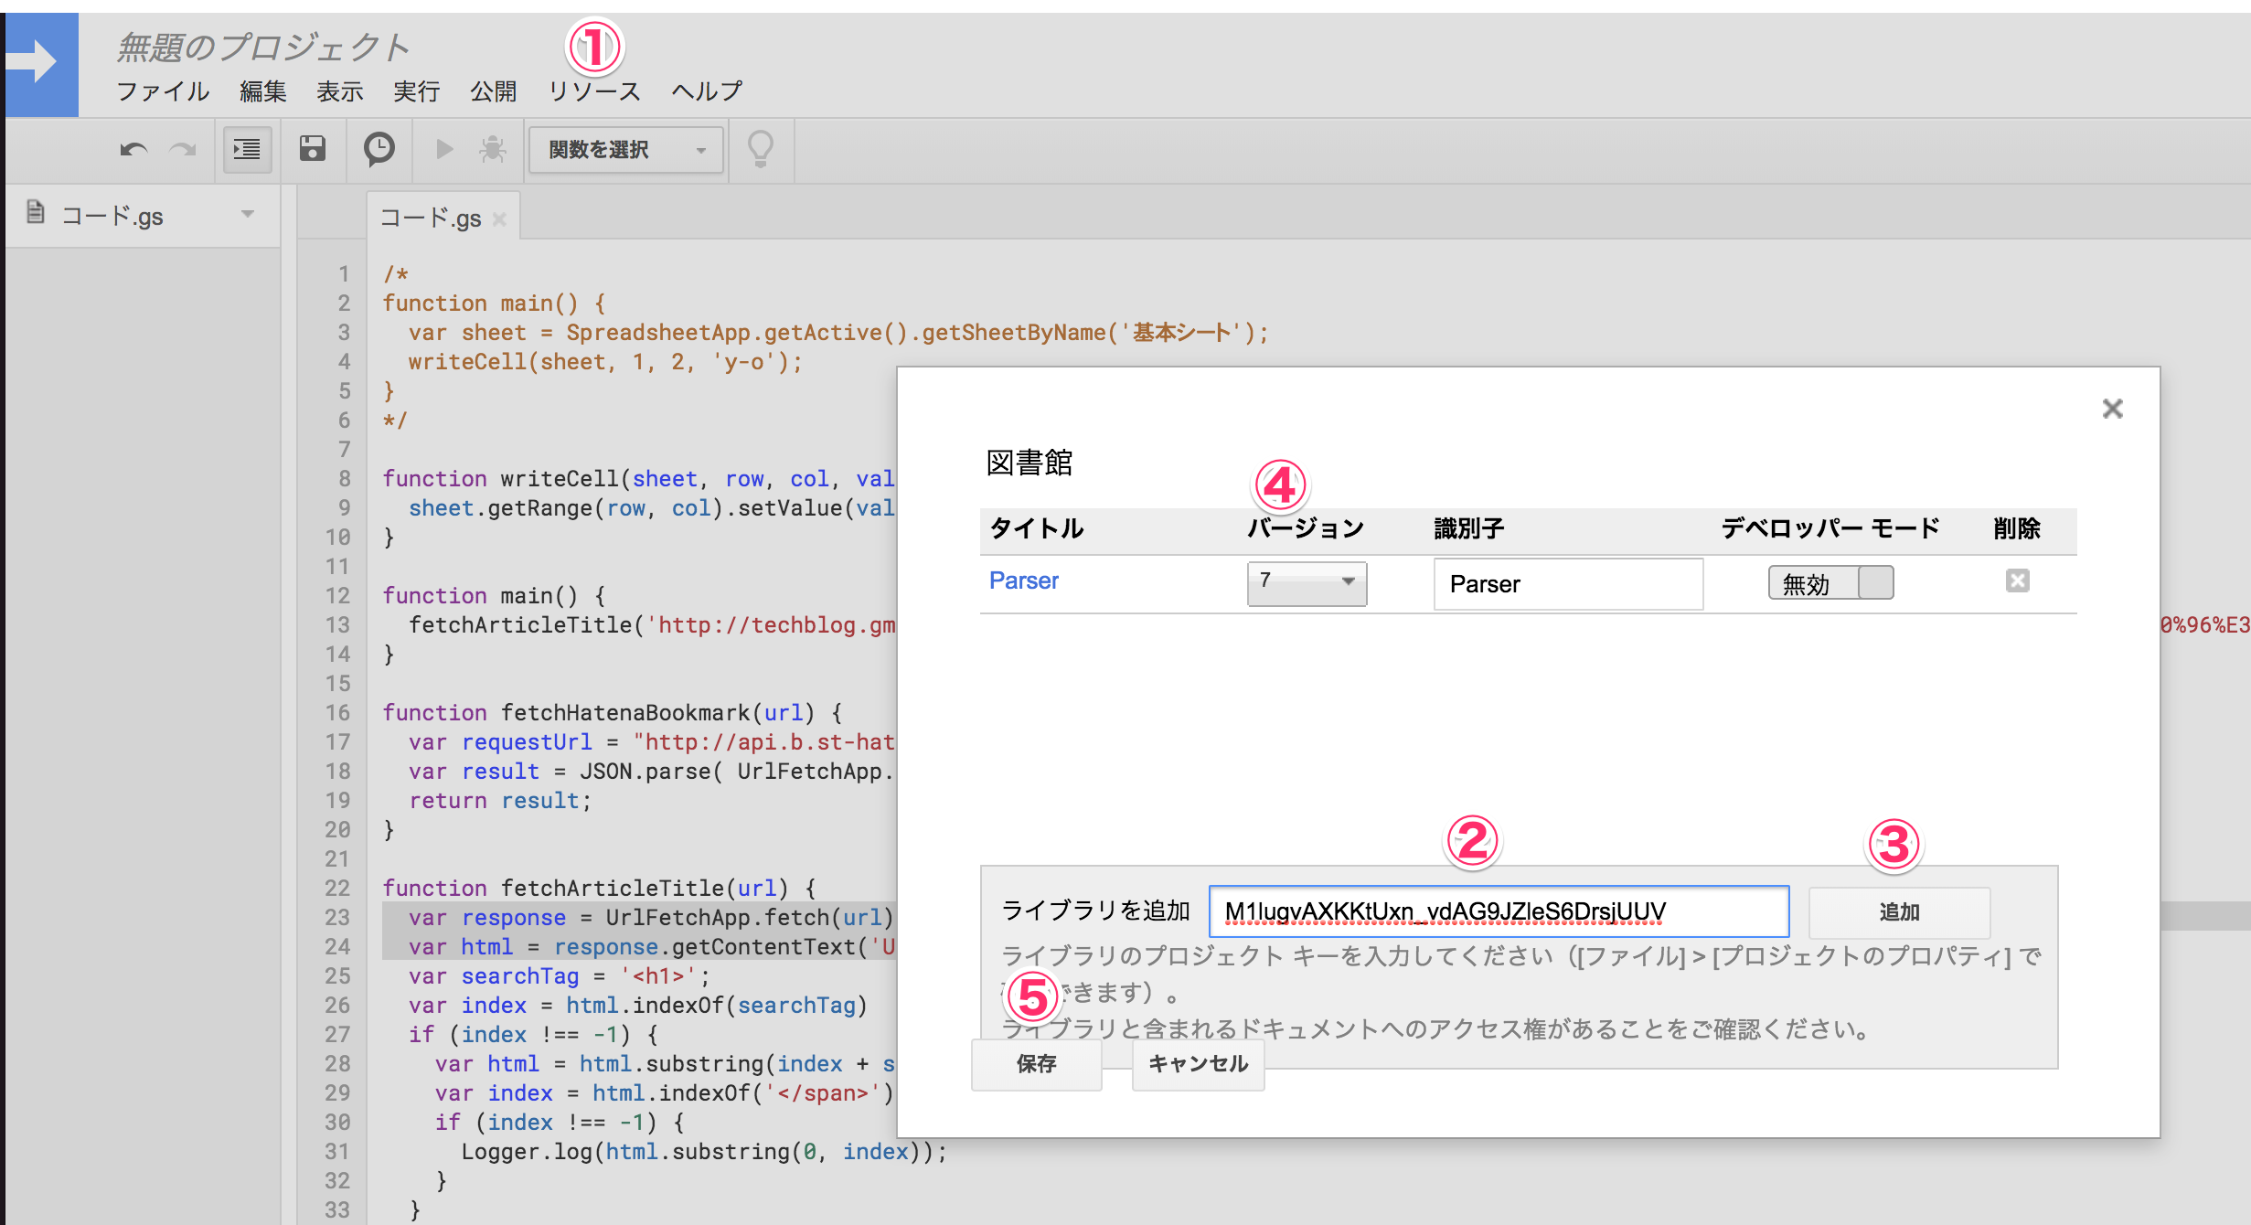Click the 保存 save button

pos(1036,1064)
